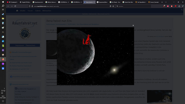This screenshot has height=104, width=185.
Task: Open the Berliner RaumCon Stammtisch post
Action: [x=21, y=66]
